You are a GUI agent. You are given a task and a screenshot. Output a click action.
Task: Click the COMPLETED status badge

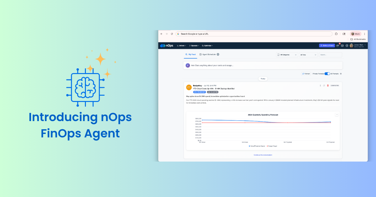pos(335,85)
